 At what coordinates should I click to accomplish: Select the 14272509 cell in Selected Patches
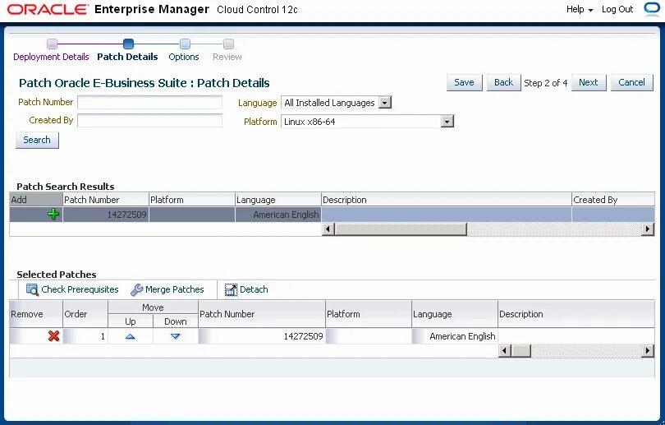262,336
